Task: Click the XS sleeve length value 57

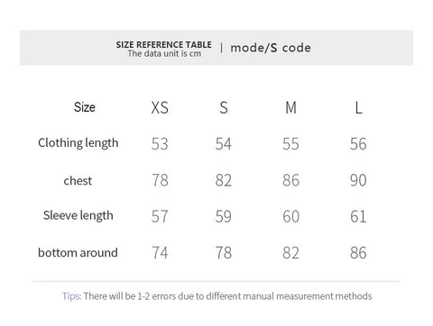Action: coord(160,216)
